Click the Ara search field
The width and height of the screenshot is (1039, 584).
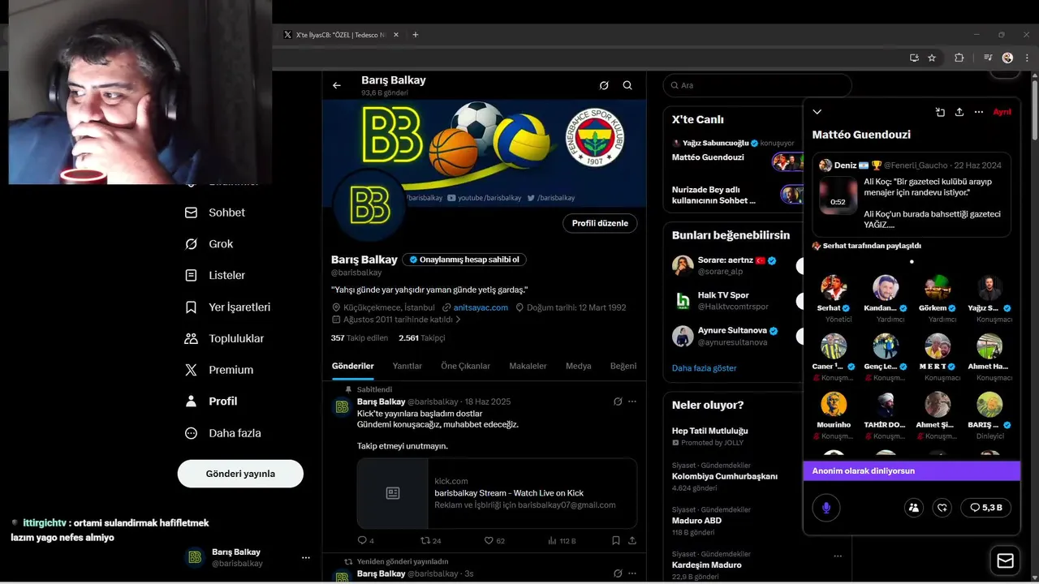click(757, 85)
